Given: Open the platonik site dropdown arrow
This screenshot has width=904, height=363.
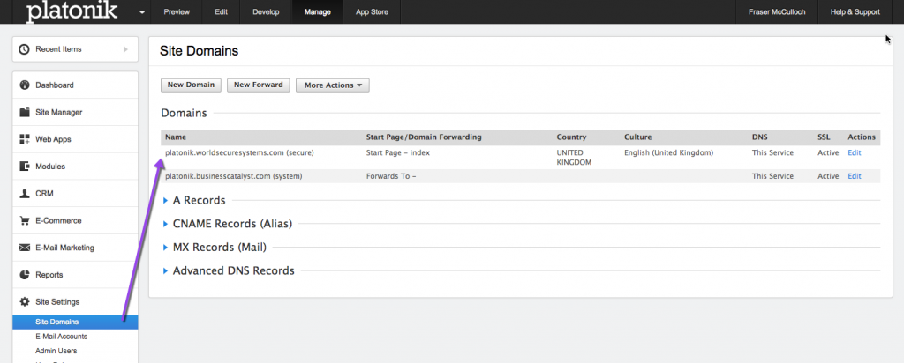Looking at the screenshot, I should pos(142,13).
